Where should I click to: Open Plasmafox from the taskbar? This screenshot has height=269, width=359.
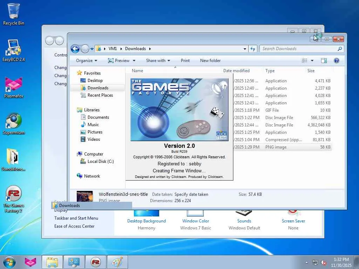31,262
